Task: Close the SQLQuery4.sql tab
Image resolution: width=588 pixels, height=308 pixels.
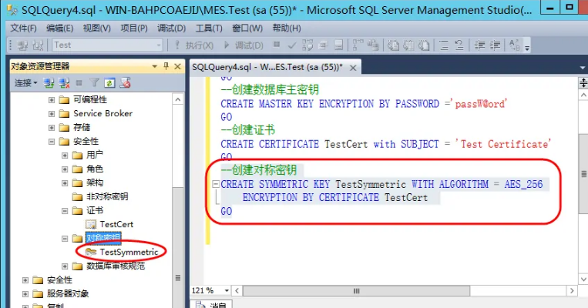Action: coord(353,68)
